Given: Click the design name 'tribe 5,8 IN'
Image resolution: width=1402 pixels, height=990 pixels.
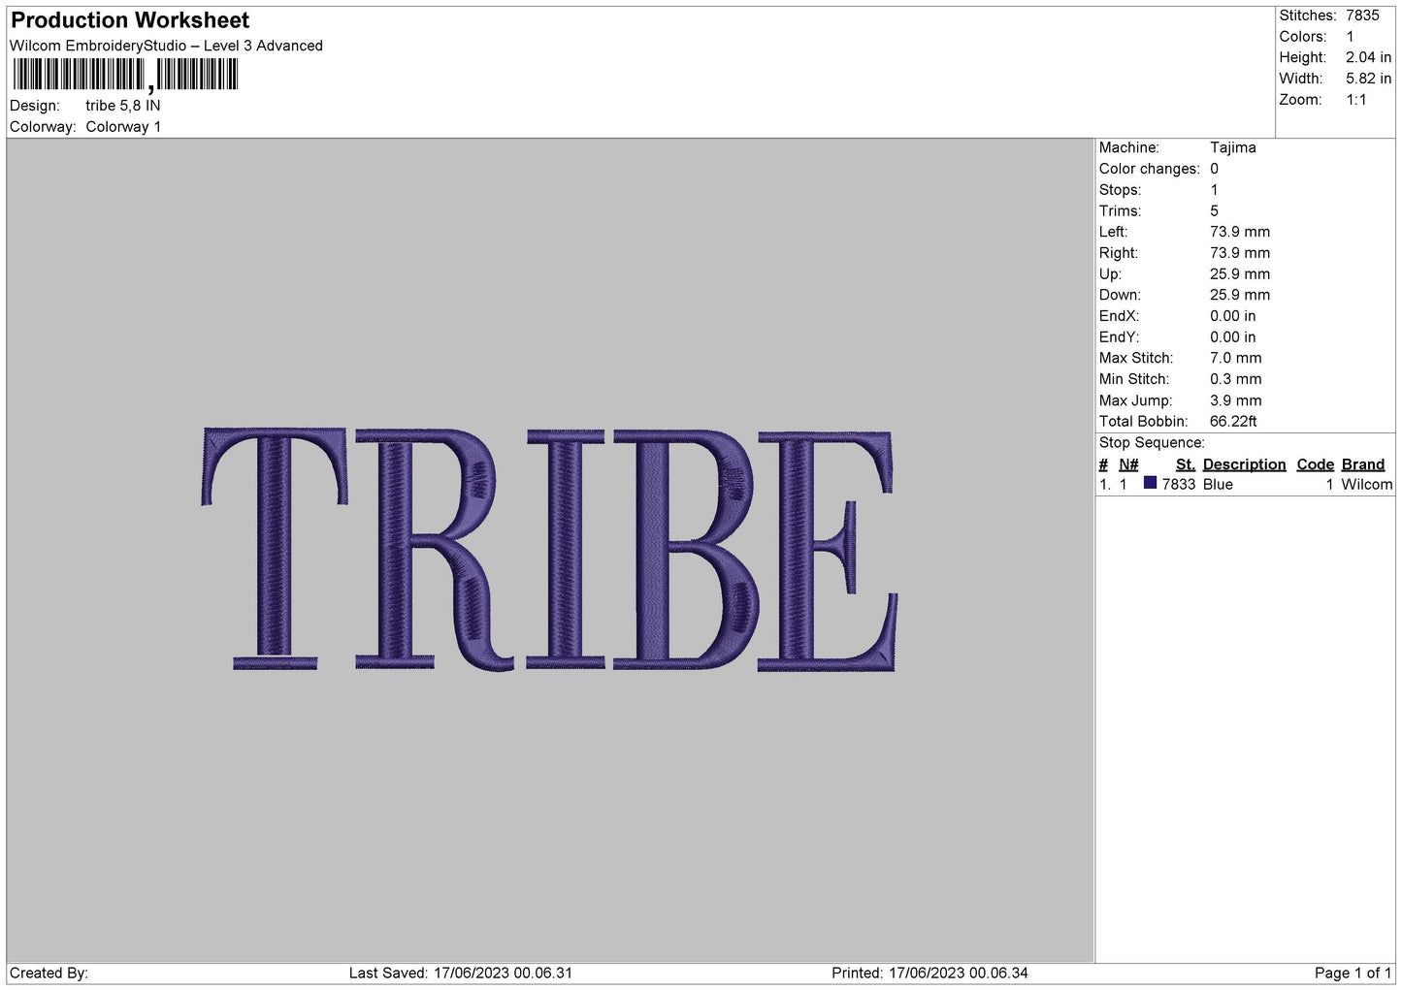Looking at the screenshot, I should 123,106.
